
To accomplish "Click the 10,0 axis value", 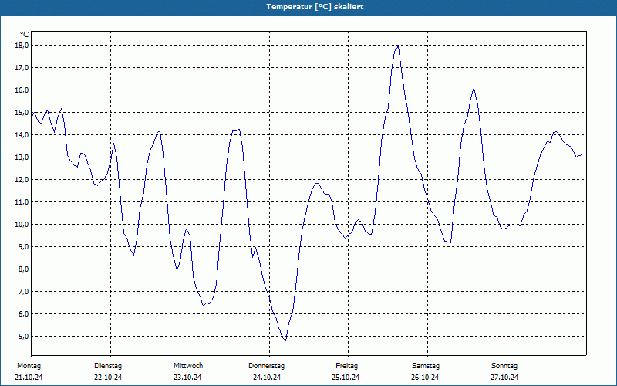I will [22, 225].
